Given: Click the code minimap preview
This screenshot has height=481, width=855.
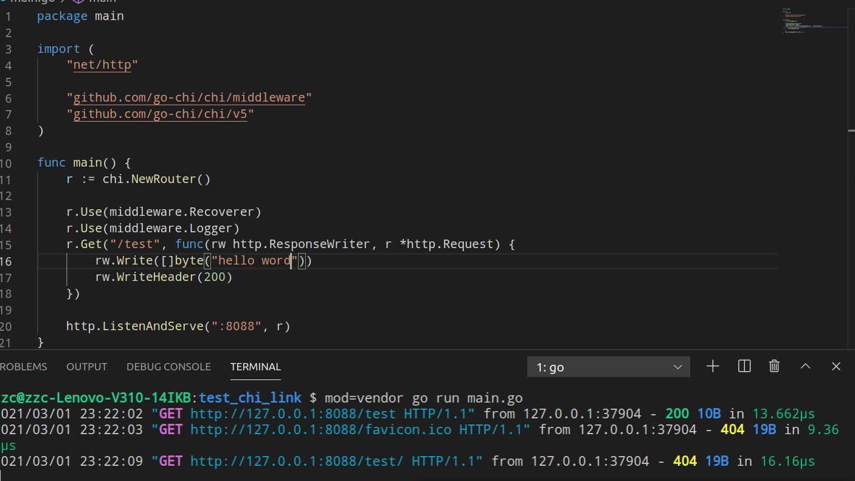Looking at the screenshot, I should [x=815, y=21].
